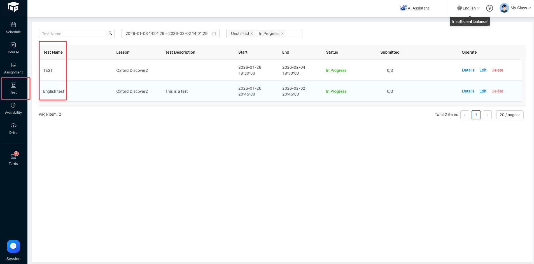This screenshot has height=264, width=534.
Task: Open the Assignment sidebar item
Action: click(13, 68)
